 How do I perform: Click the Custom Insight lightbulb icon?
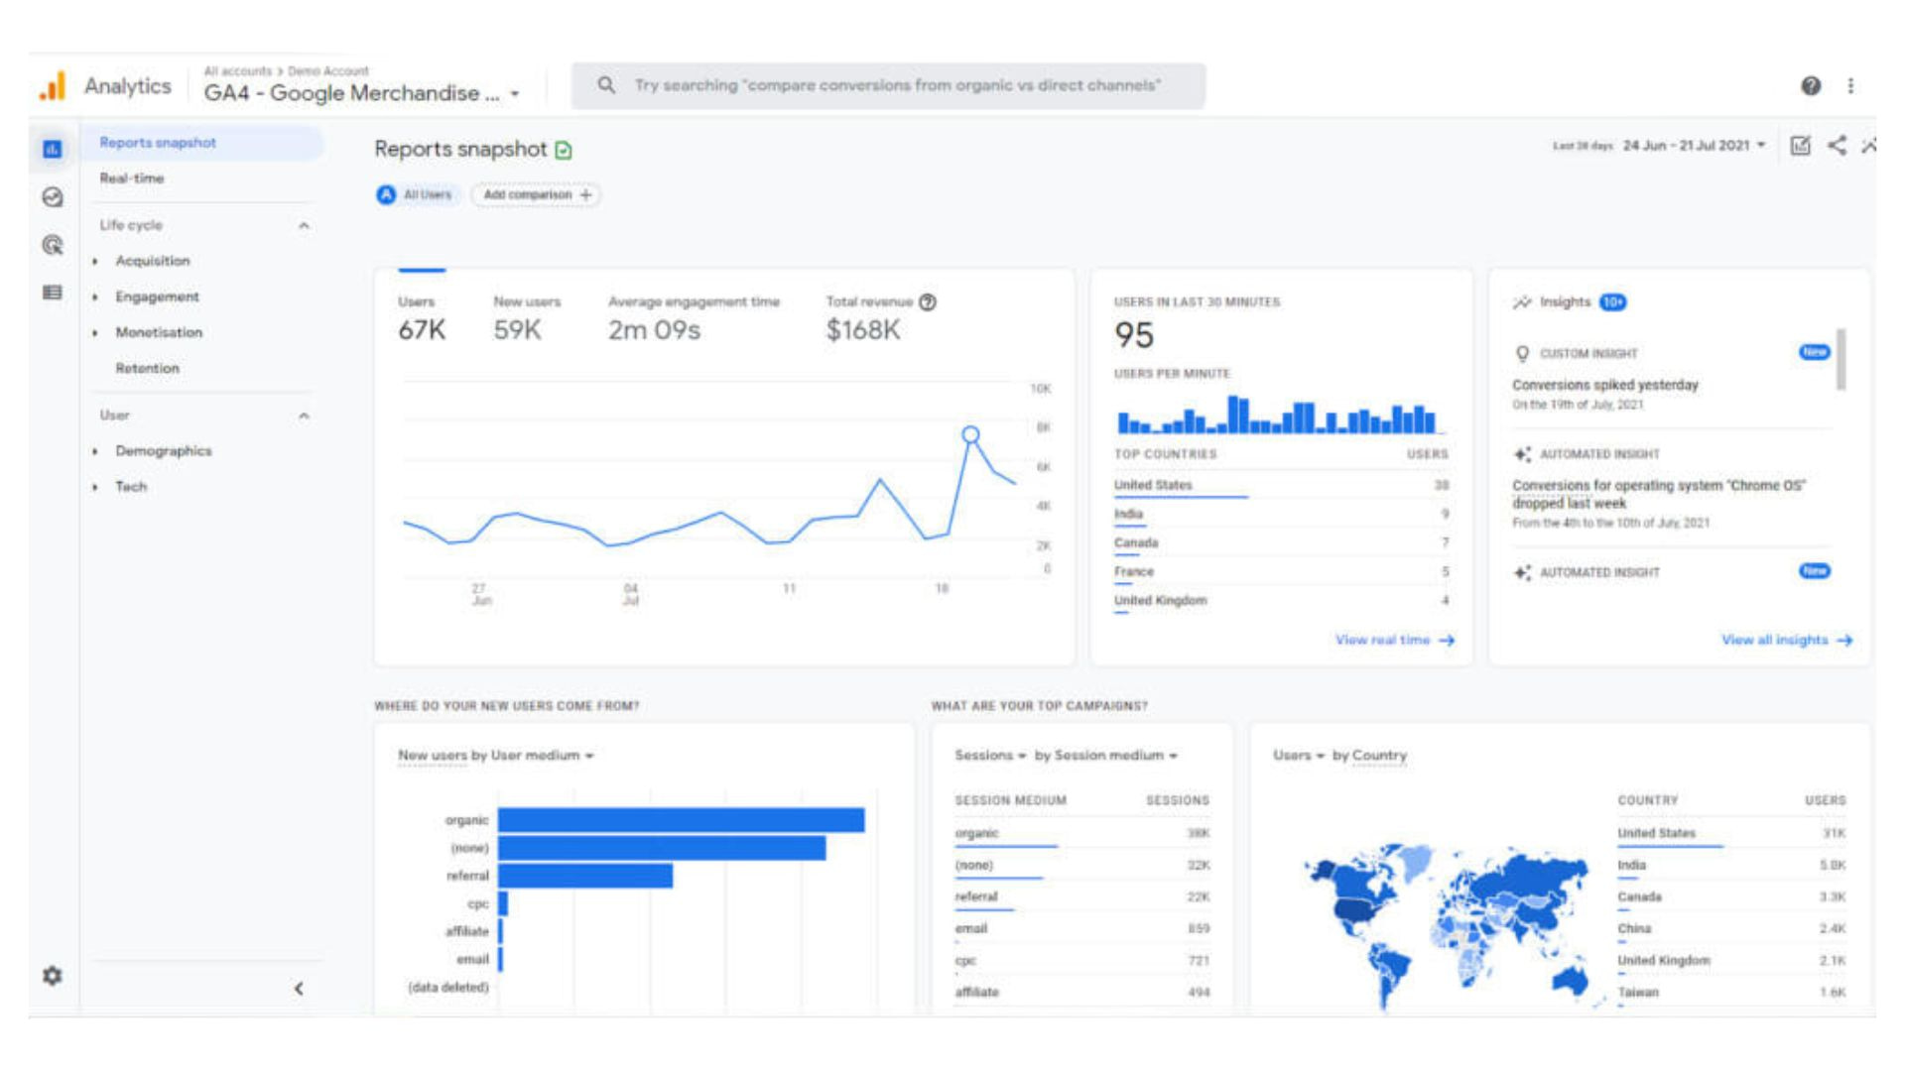click(1522, 354)
